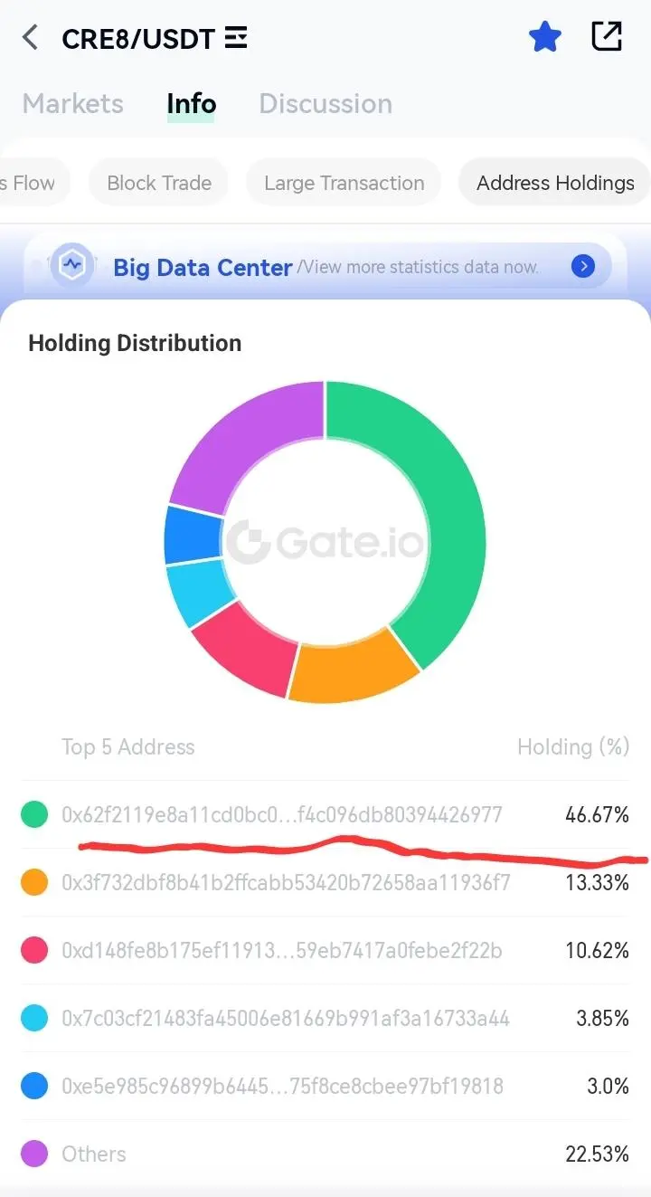Viewport: 651px width, 1197px height.
Task: Select the Others row with 22.53%
Action: point(325,1154)
